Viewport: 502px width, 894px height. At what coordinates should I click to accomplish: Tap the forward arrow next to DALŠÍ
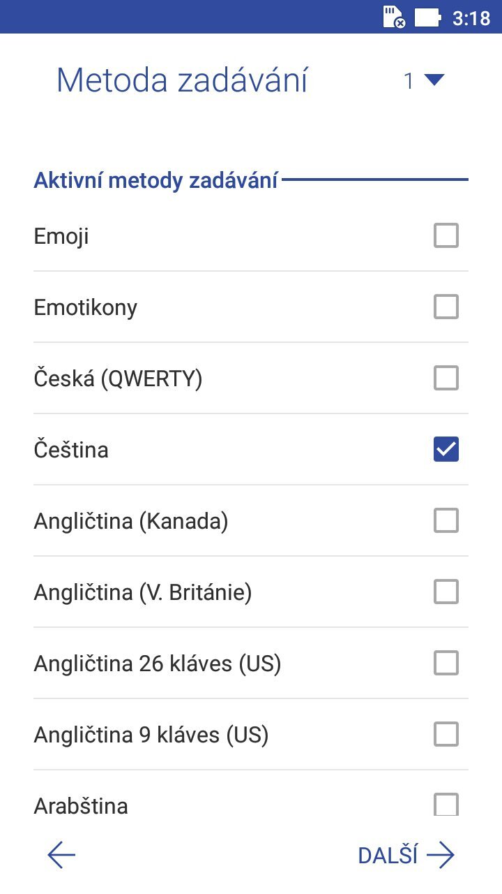pos(441,856)
